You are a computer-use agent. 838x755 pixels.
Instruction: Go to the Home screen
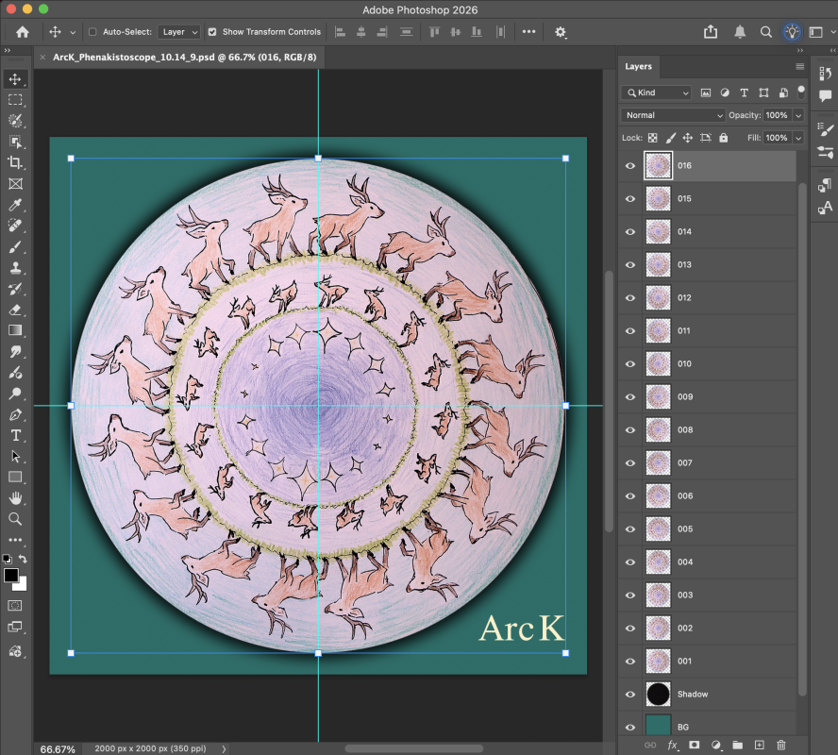pyautogui.click(x=23, y=32)
